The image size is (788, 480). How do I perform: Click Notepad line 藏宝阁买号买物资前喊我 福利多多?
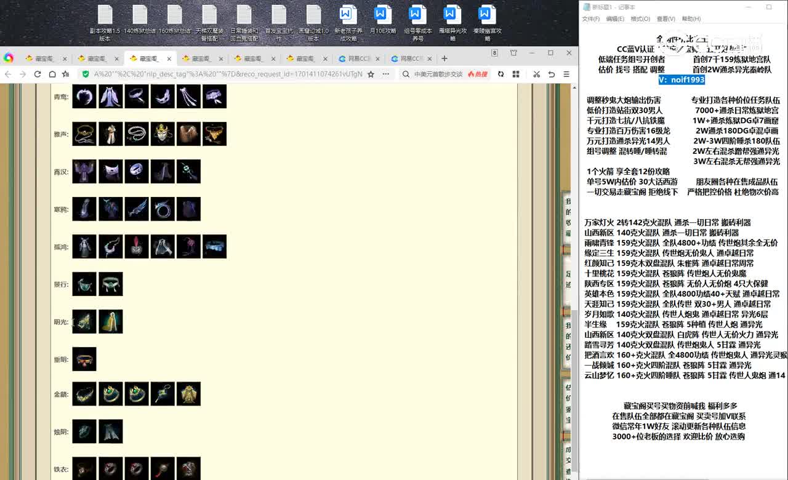point(680,406)
